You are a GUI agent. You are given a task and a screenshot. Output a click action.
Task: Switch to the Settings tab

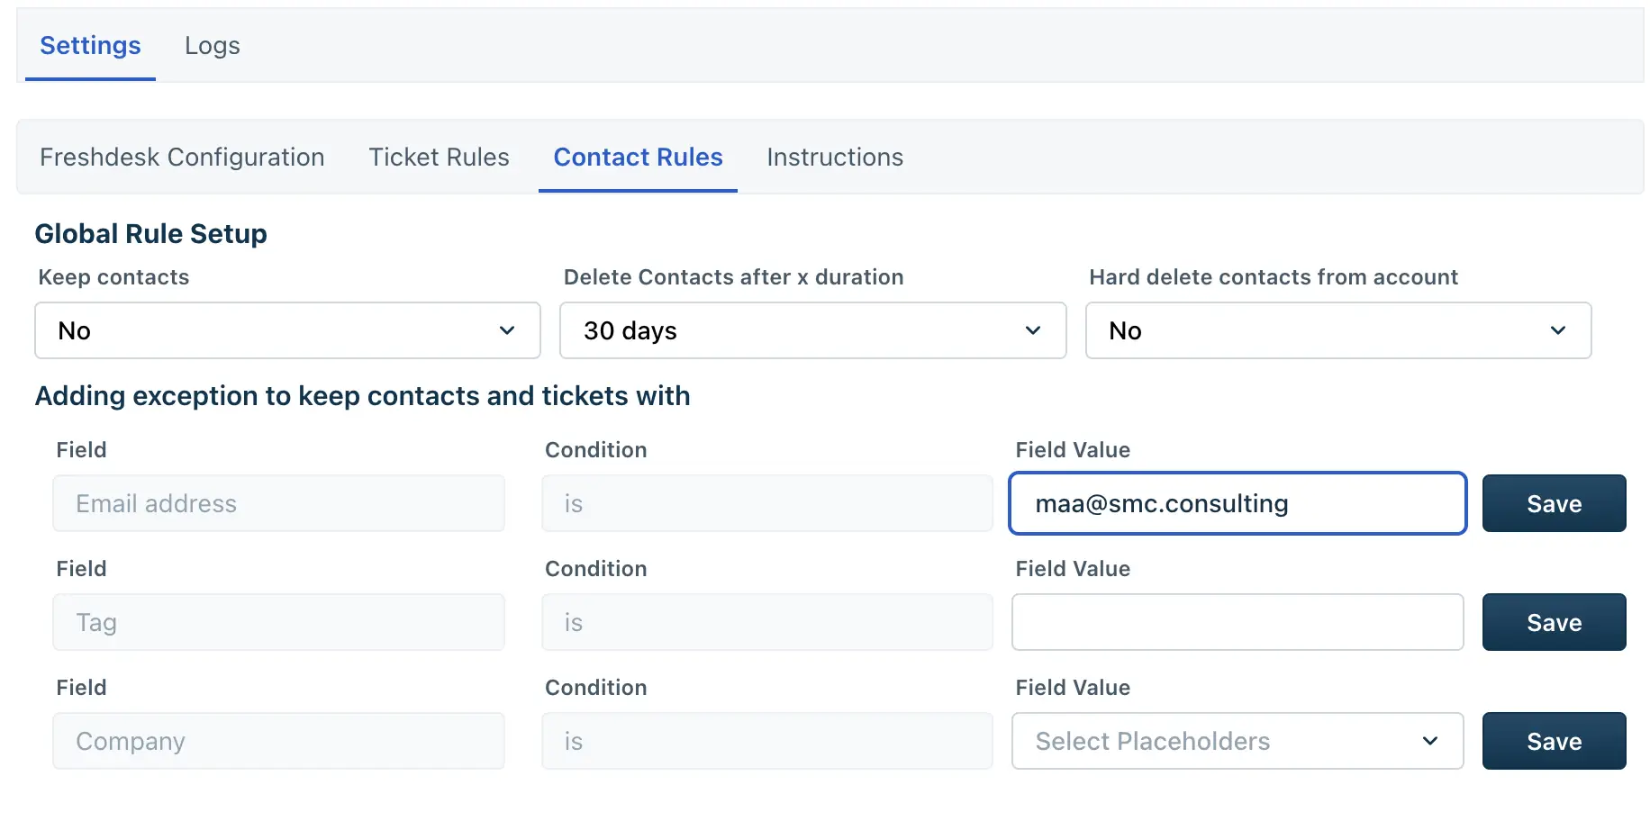90,46
